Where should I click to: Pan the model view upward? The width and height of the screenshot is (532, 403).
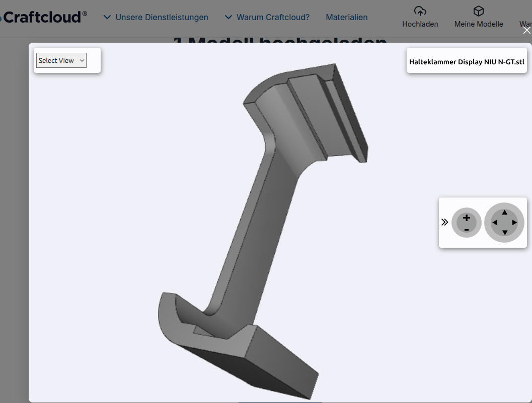click(x=504, y=213)
